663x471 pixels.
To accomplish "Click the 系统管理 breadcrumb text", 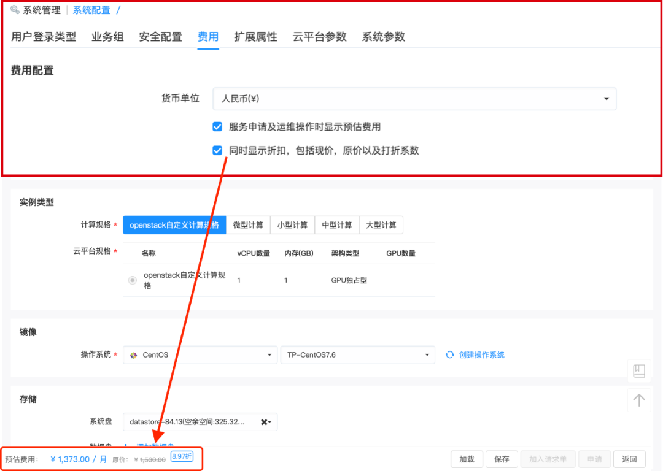I will tap(42, 10).
